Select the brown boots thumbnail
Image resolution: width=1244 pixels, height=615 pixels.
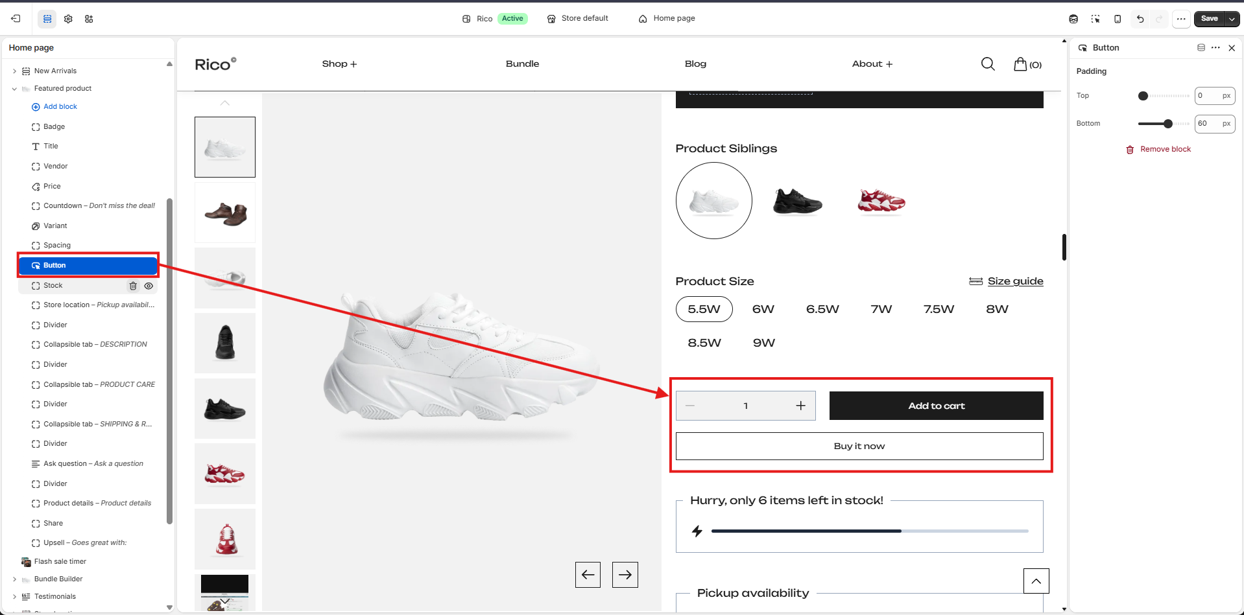click(x=225, y=213)
